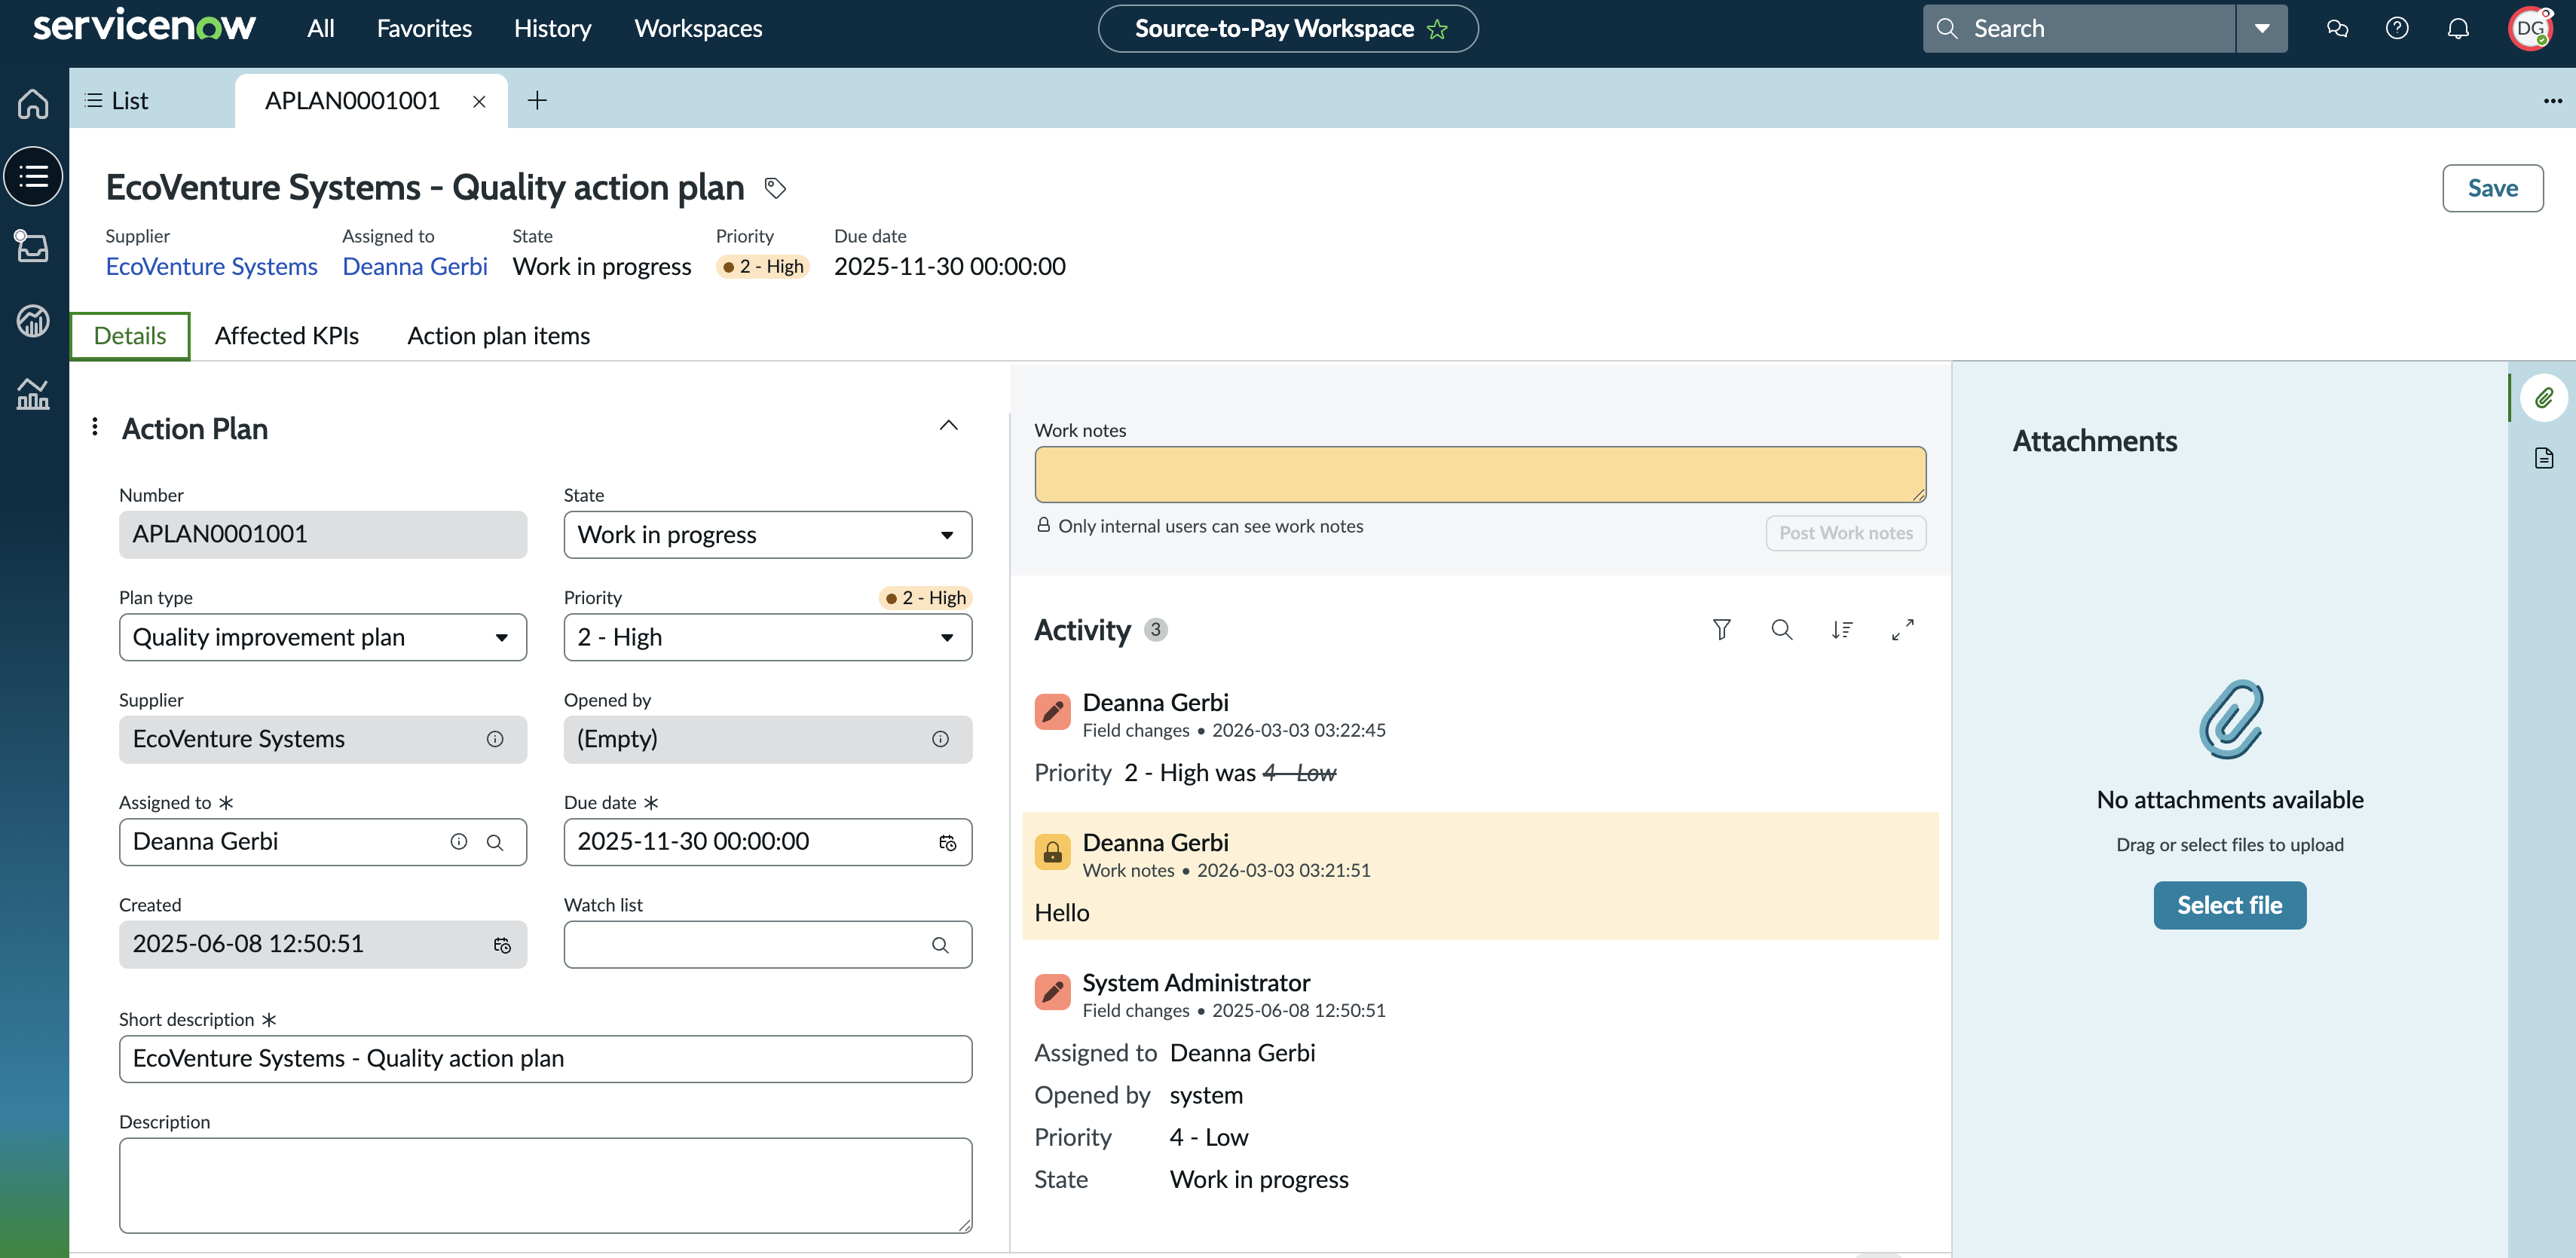This screenshot has height=1258, width=2576.
Task: Switch to the List tab
Action: click(118, 101)
